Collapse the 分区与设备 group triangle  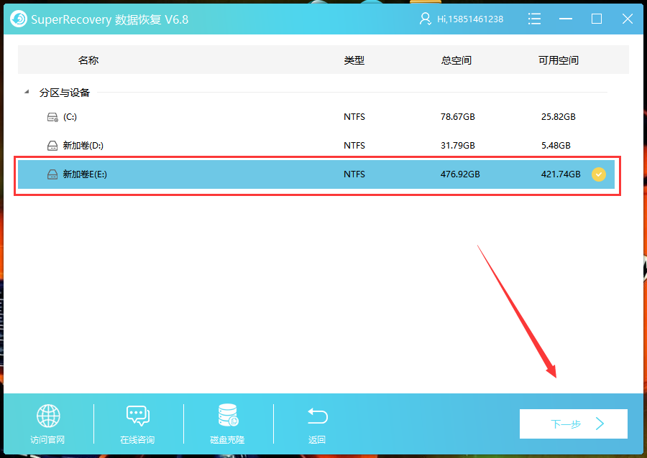27,92
